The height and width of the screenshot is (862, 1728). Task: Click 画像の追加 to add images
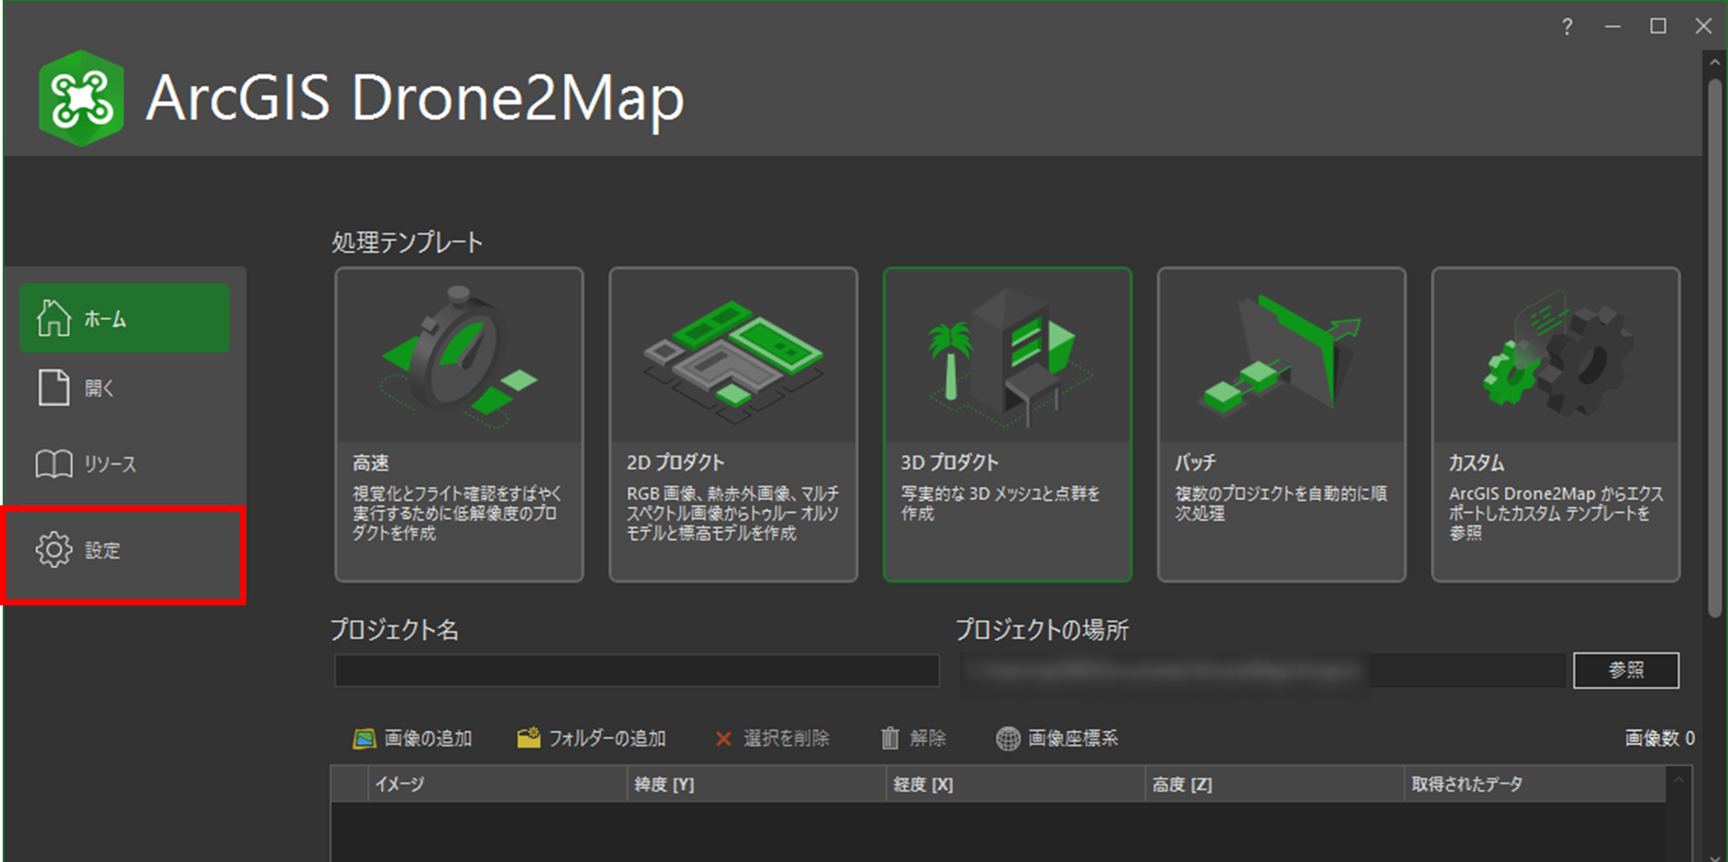tap(413, 738)
